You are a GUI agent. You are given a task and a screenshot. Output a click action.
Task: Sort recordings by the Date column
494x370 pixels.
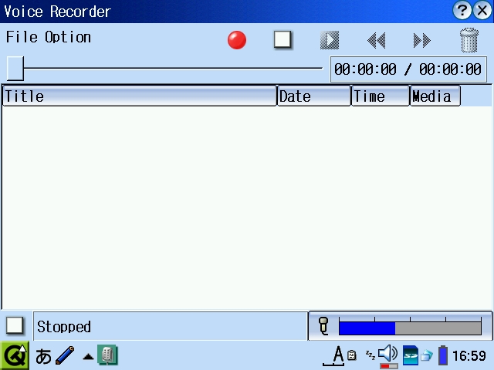[x=313, y=96]
